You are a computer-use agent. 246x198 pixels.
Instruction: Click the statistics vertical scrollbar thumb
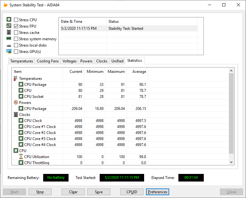click(x=231, y=113)
